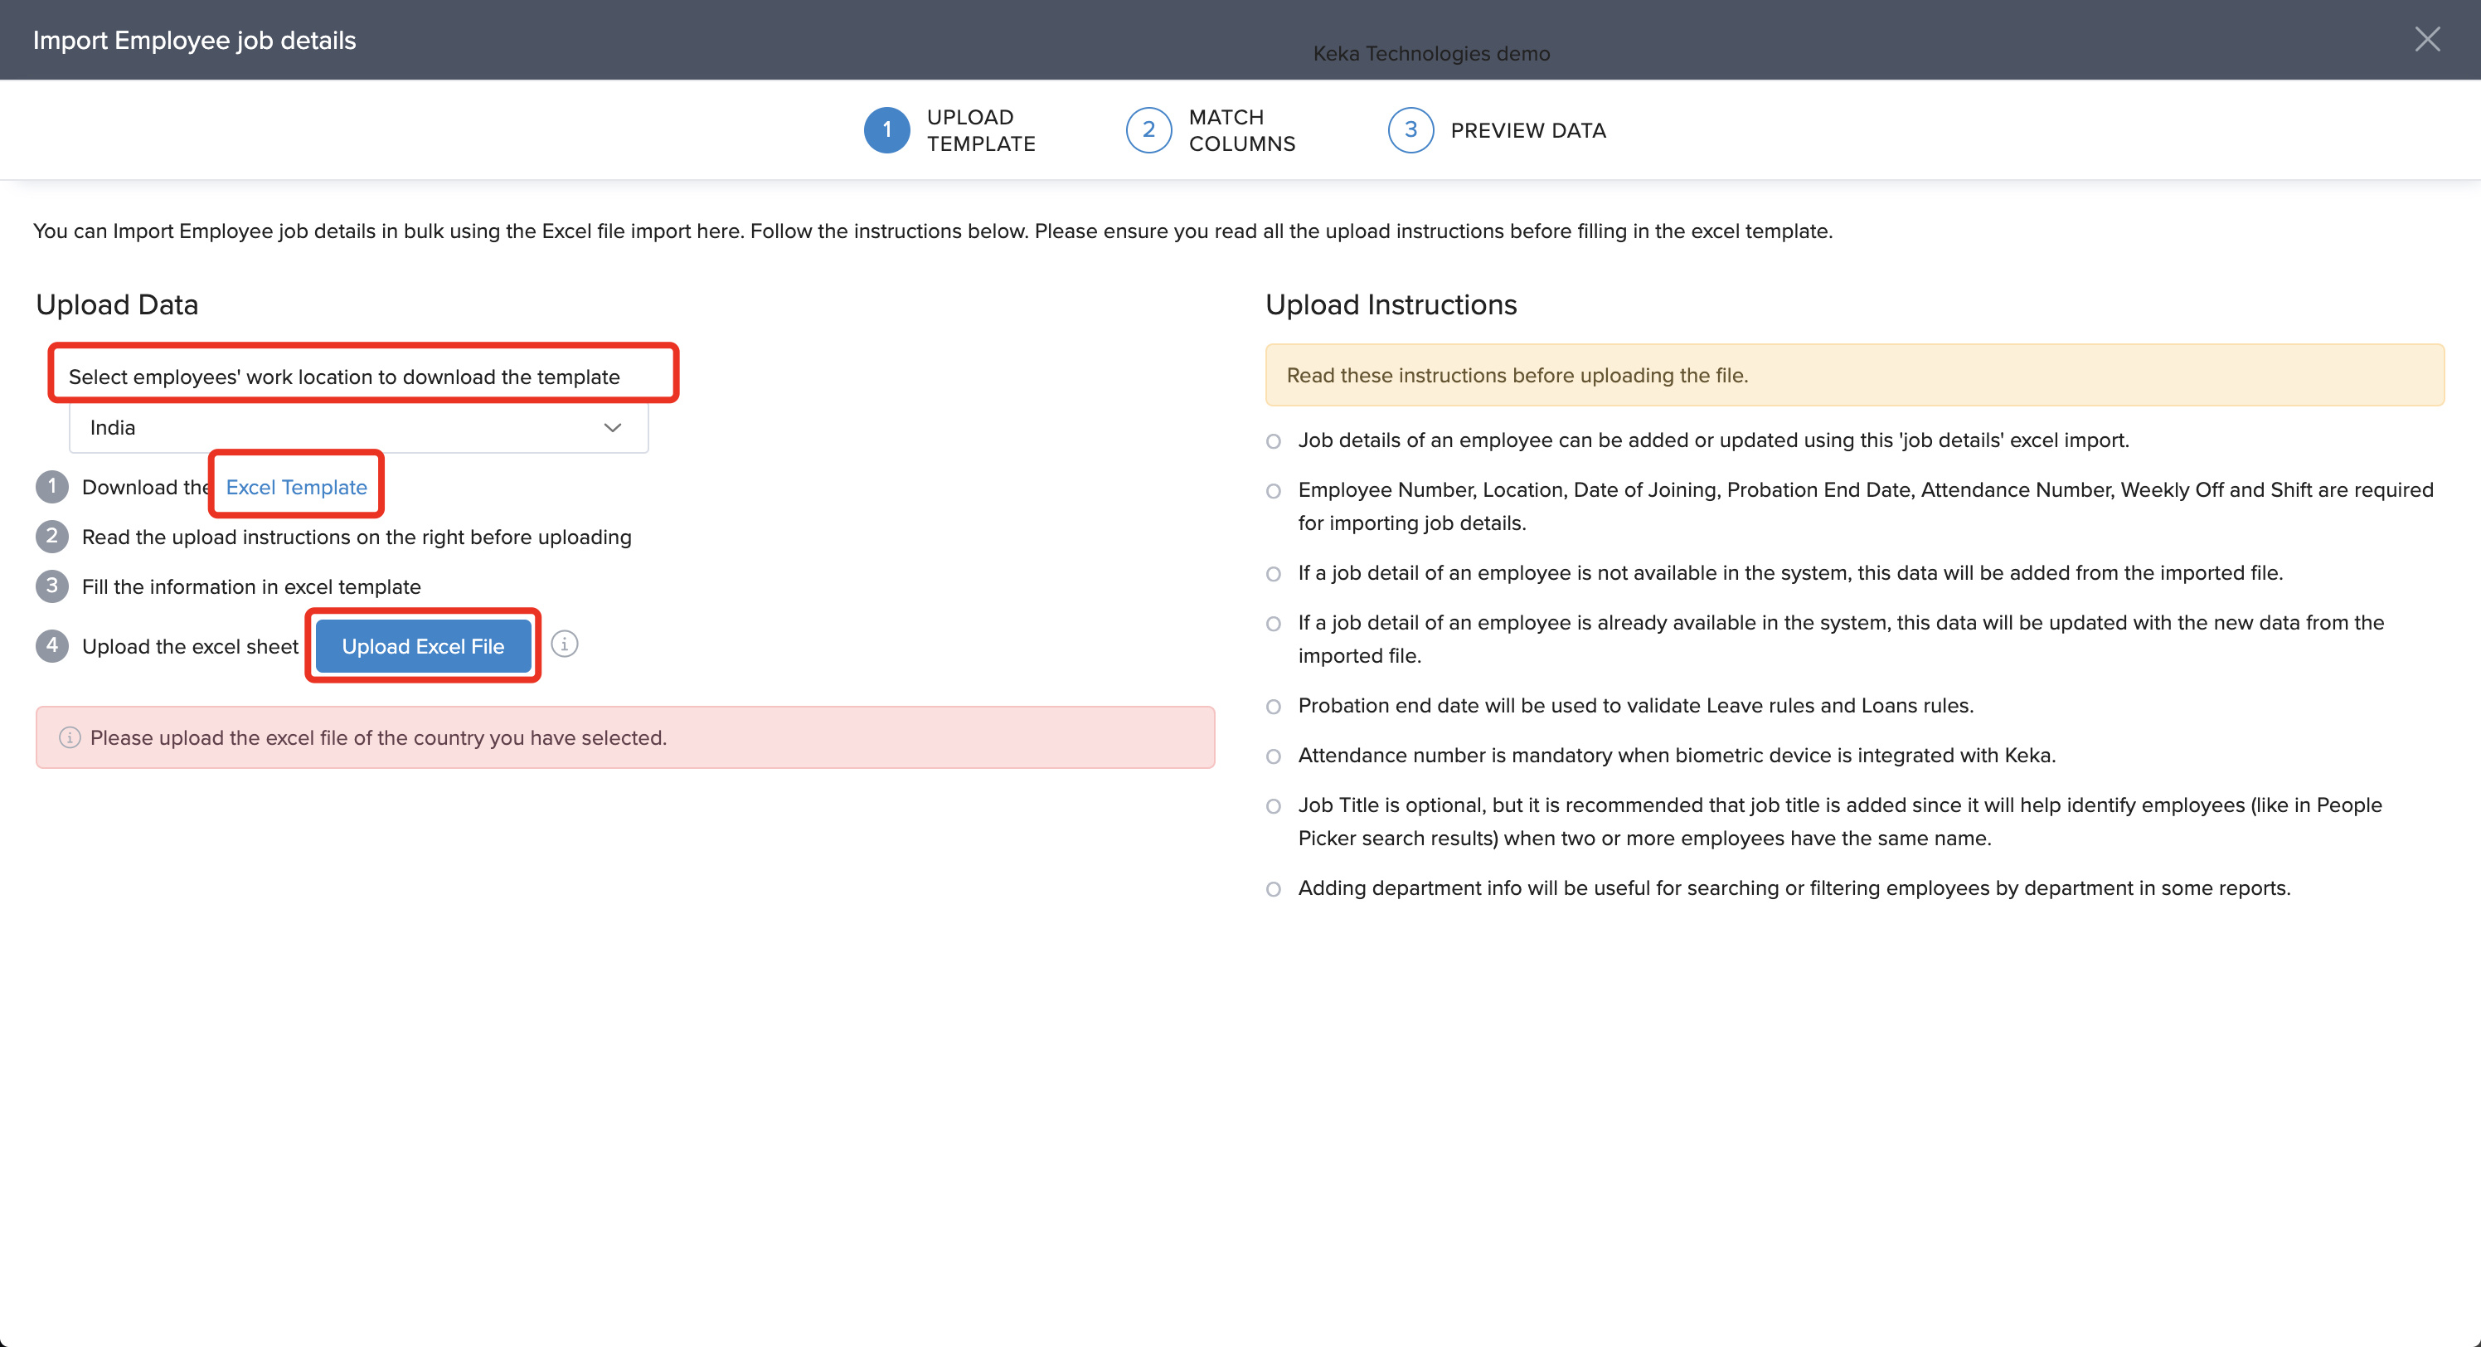Close the Import Employee job details dialog
Image resolution: width=2481 pixels, height=1347 pixels.
(2427, 40)
